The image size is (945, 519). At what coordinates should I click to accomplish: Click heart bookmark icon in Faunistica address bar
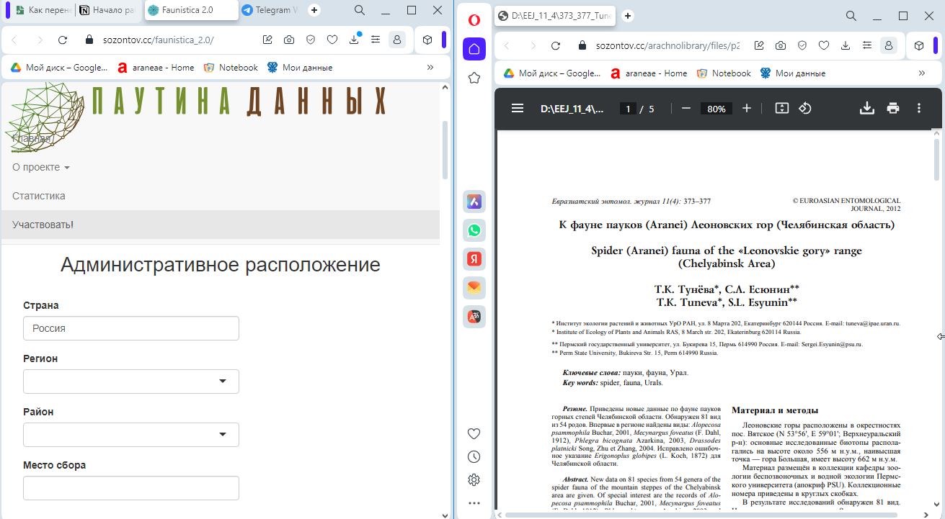coord(332,40)
